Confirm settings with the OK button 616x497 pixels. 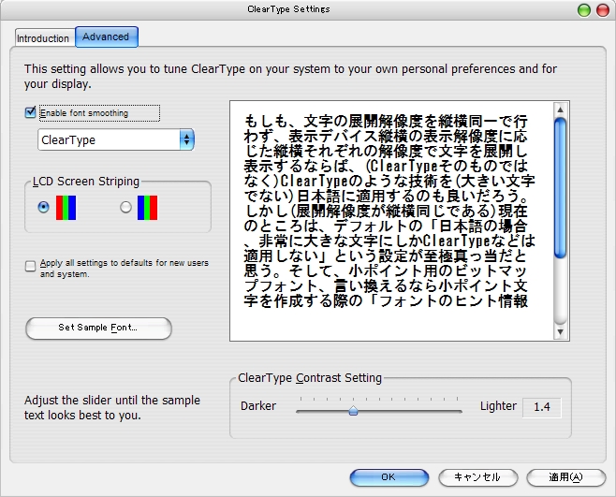pyautogui.click(x=389, y=477)
